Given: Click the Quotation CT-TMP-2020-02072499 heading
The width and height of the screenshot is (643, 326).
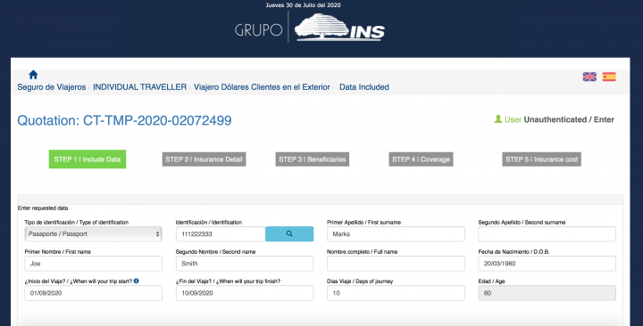Looking at the screenshot, I should (124, 120).
